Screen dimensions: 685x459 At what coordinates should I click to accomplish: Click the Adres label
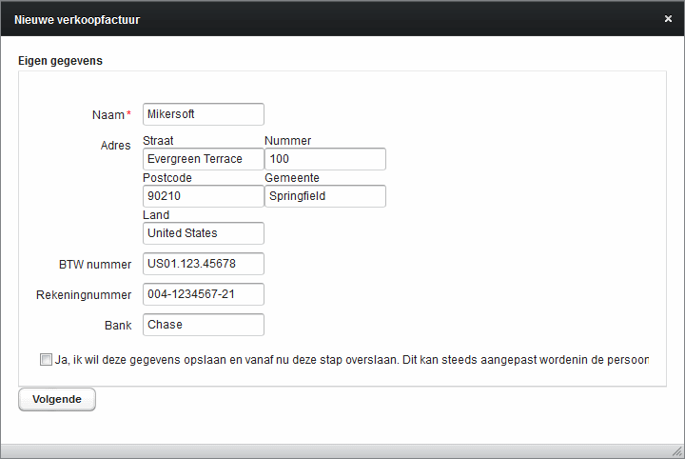[x=115, y=146]
